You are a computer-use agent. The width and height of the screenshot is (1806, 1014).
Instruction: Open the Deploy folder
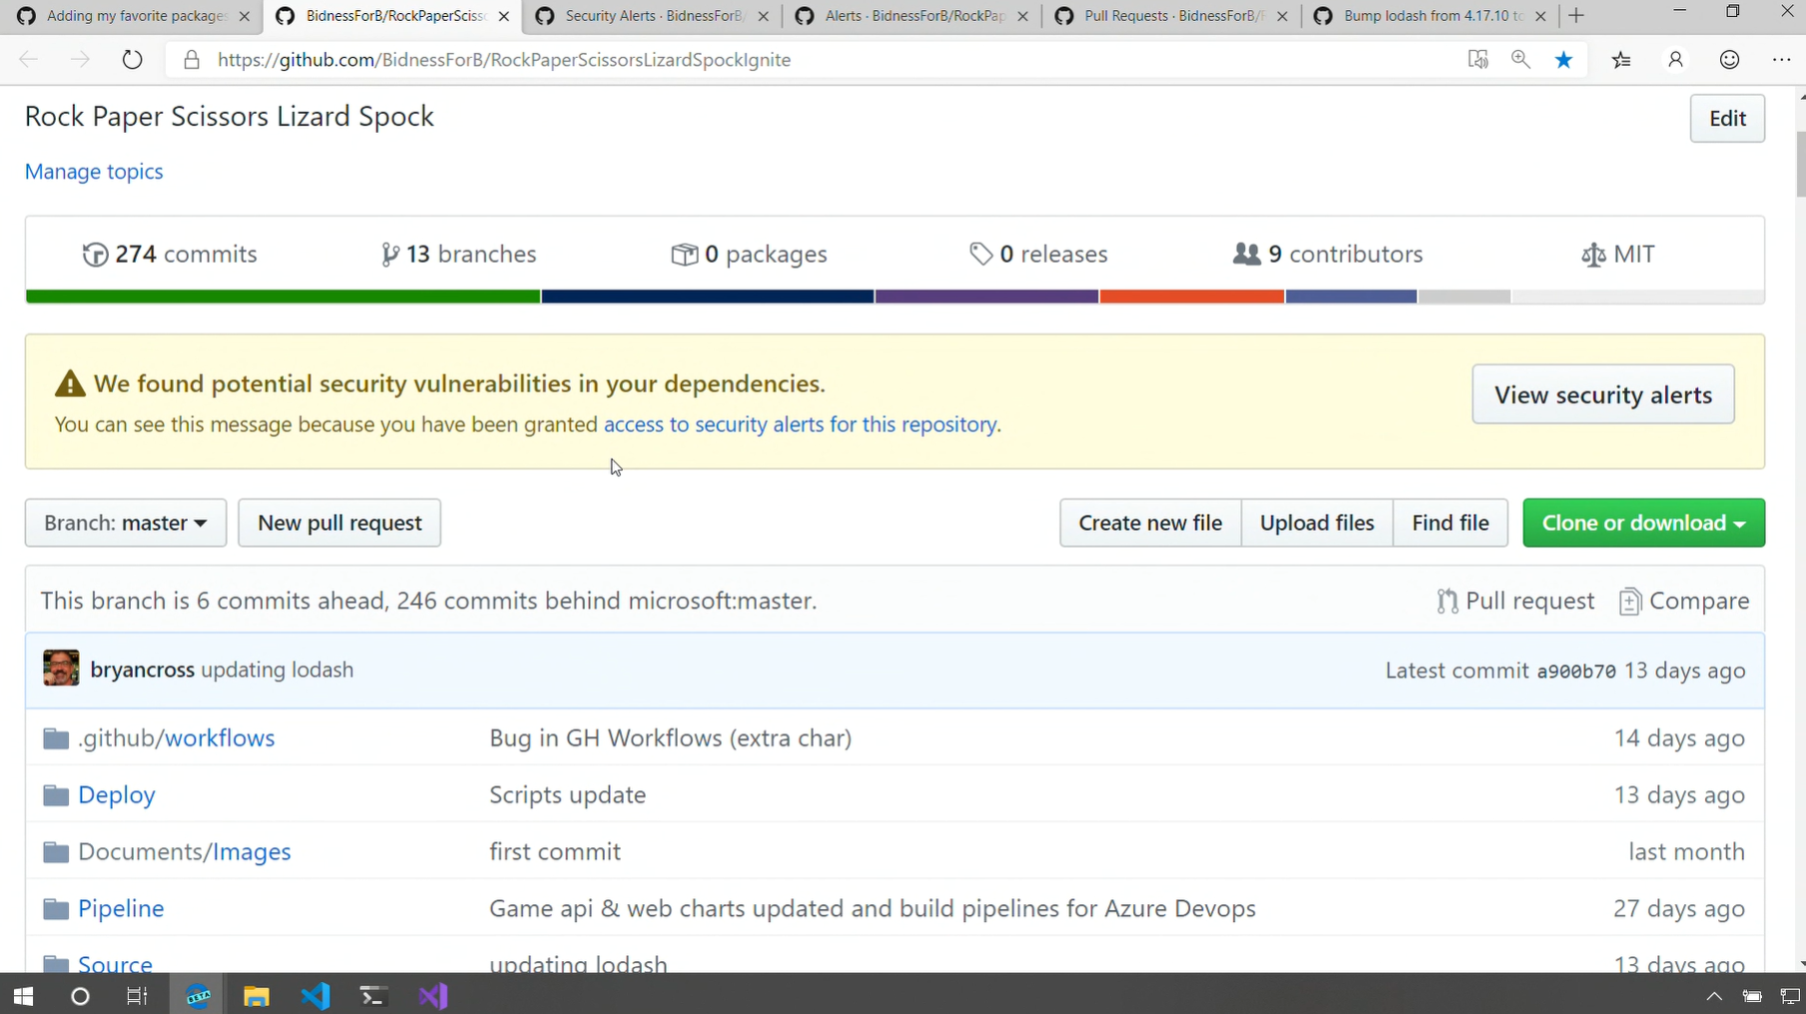tap(117, 794)
